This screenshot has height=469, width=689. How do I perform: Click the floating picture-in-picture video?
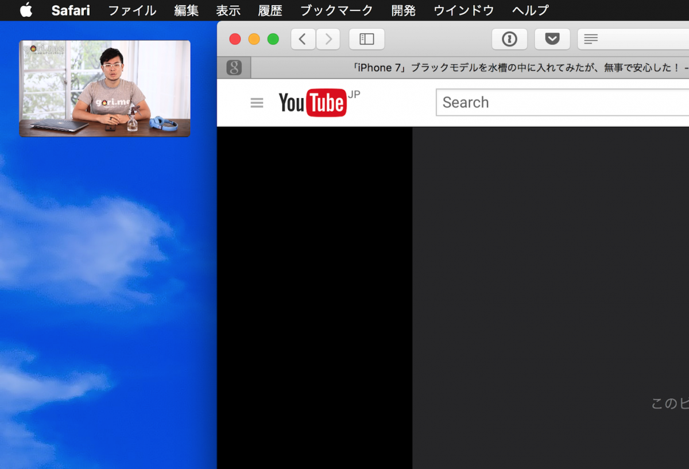104,88
